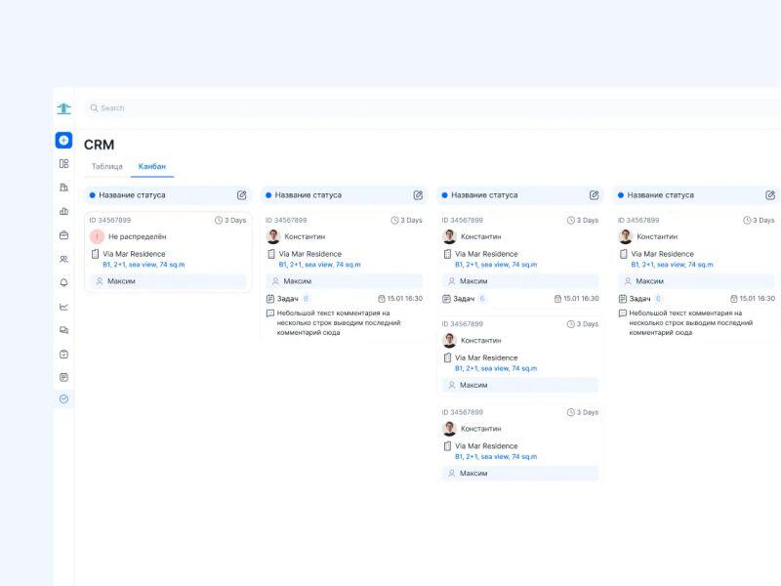Open Задач tasks row in second column card

[288, 299]
